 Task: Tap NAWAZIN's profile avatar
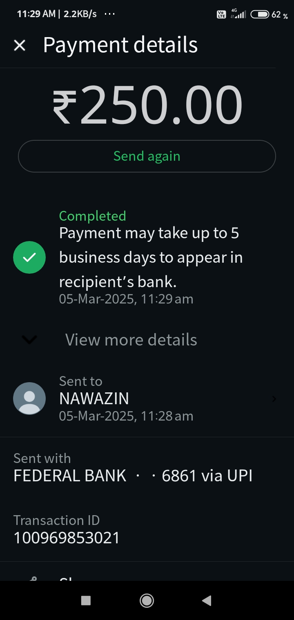(x=29, y=399)
